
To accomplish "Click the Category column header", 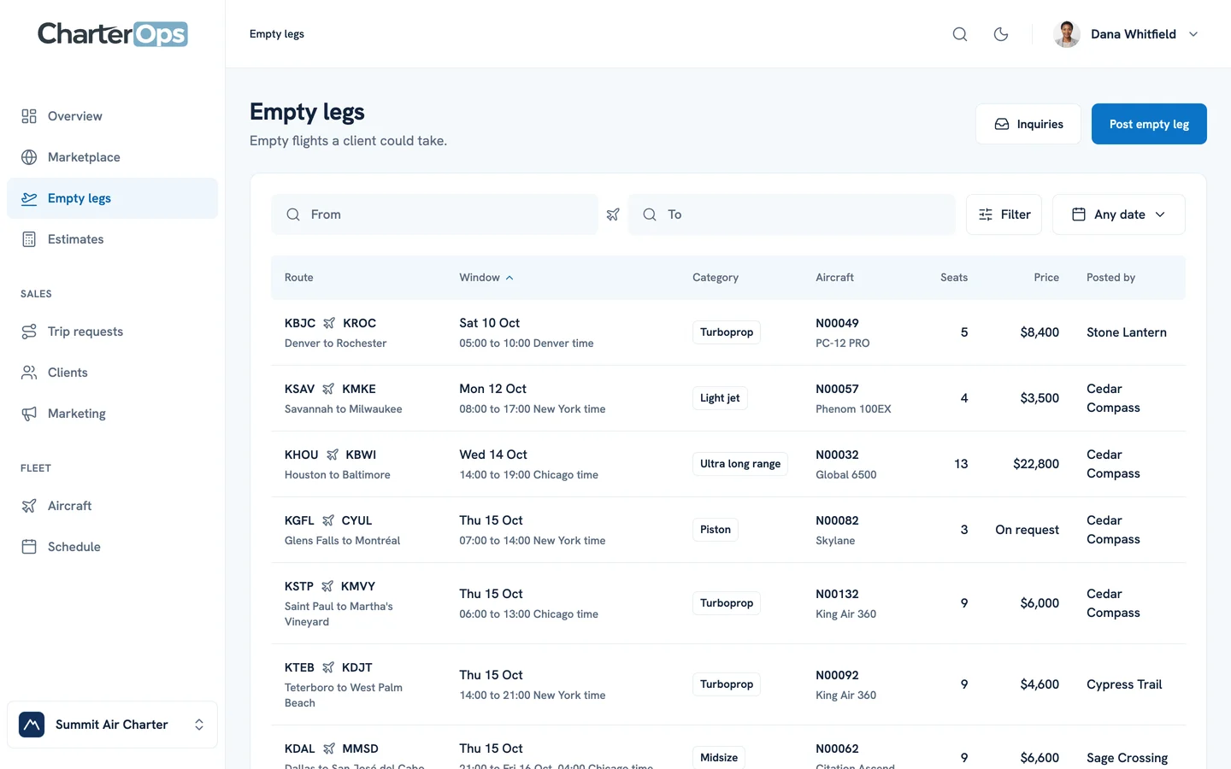I will point(716,278).
